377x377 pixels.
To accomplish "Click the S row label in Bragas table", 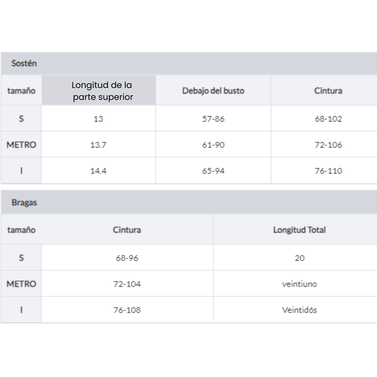I will (21, 258).
